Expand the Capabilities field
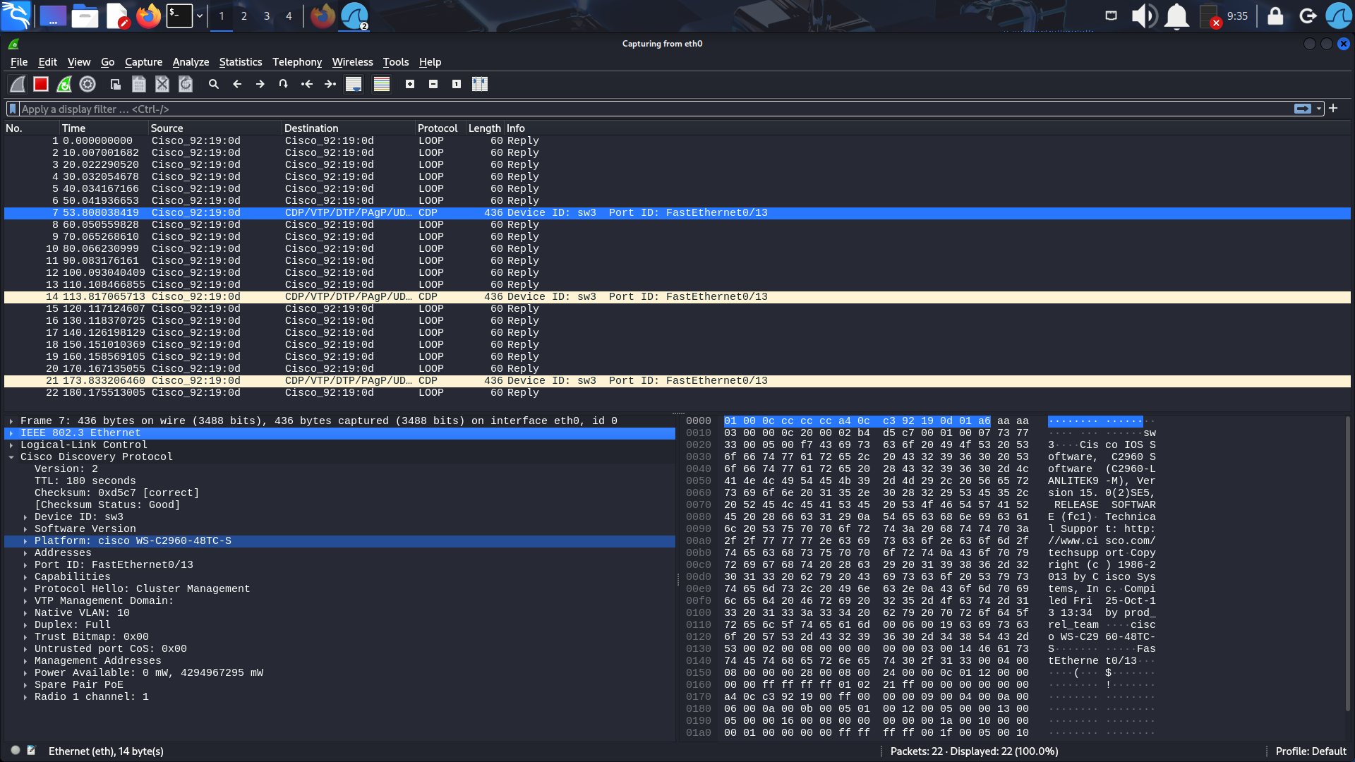The width and height of the screenshot is (1355, 762). click(x=25, y=577)
